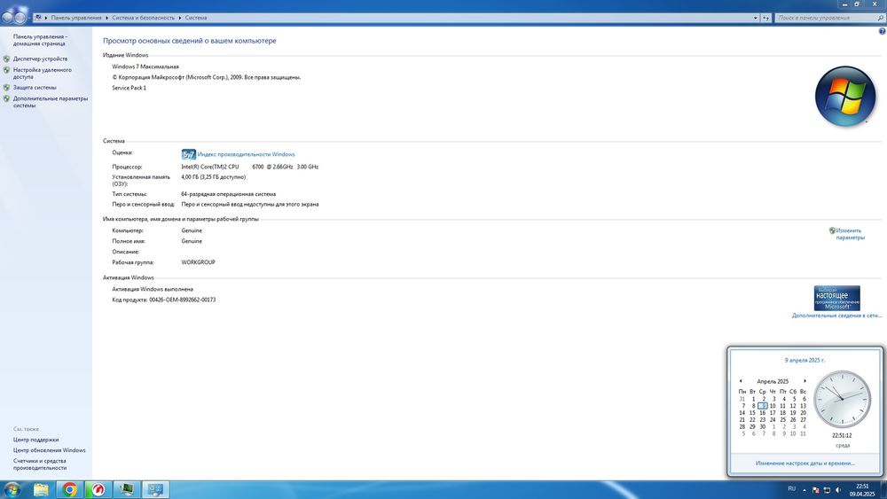The image size is (887, 499).
Task: Open Индекс производительности Windows link
Action: click(246, 154)
